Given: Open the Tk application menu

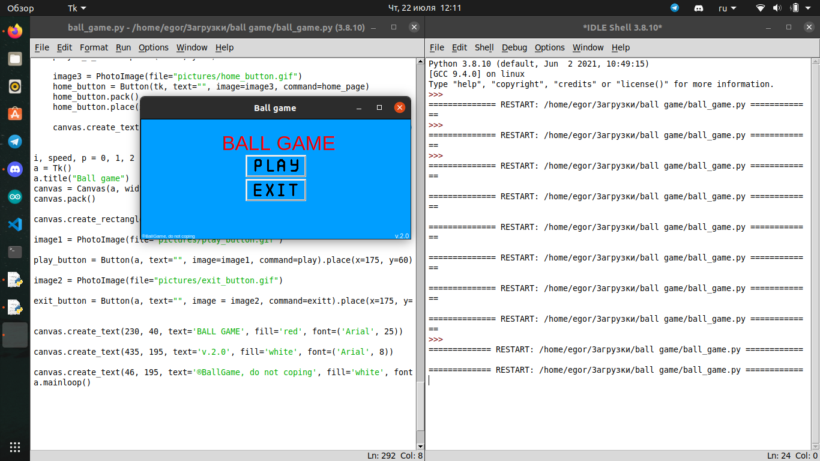Looking at the screenshot, I should click(76, 8).
